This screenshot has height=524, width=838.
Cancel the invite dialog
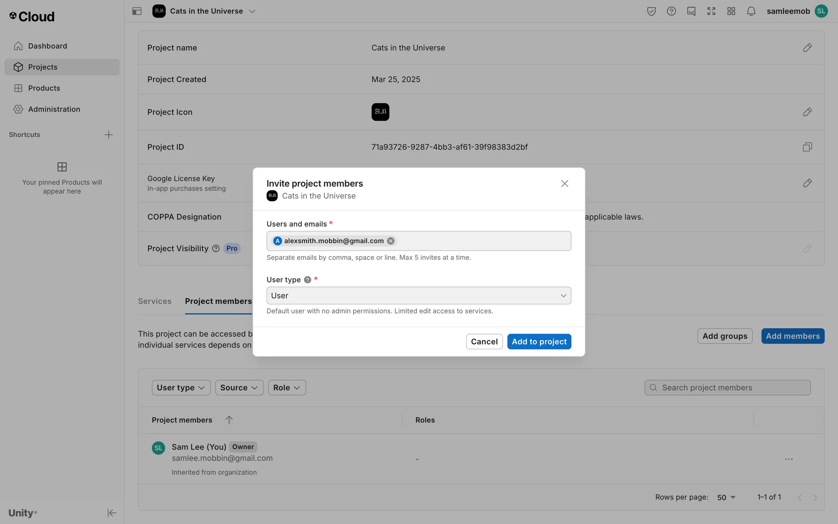click(x=484, y=342)
